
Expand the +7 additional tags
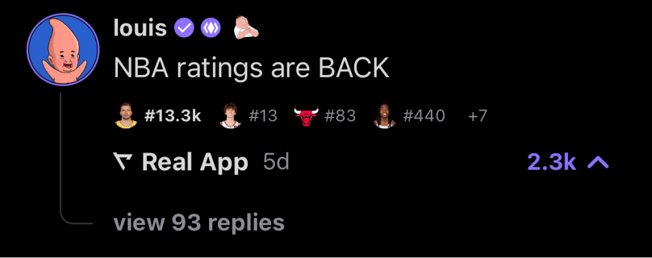point(477,116)
